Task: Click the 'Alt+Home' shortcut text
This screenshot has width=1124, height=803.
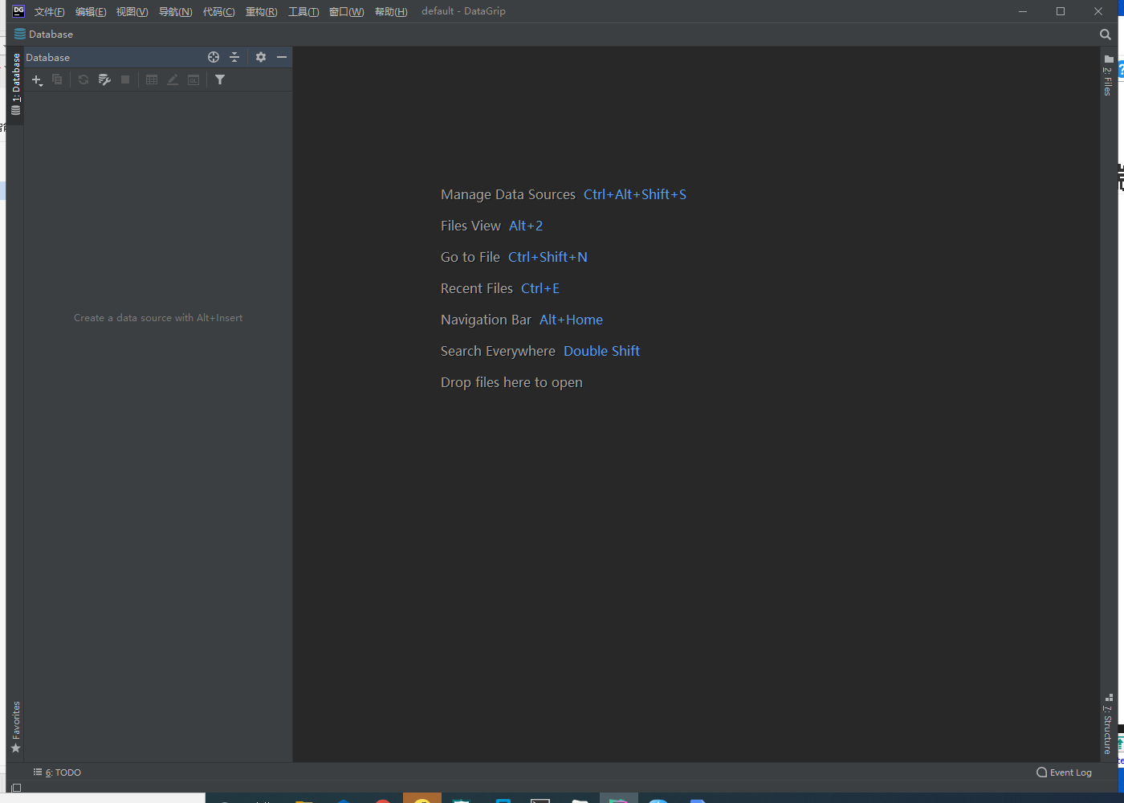Action: 572,320
